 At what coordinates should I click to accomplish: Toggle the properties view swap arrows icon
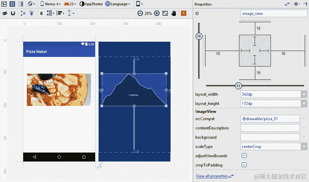(x=287, y=4)
